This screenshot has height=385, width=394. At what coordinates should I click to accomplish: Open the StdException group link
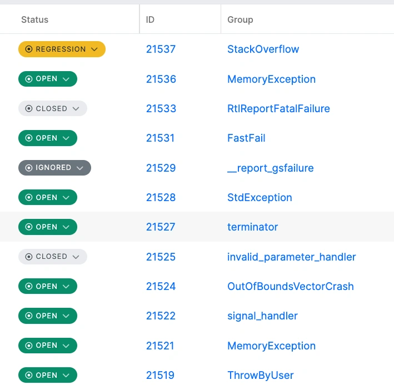260,198
